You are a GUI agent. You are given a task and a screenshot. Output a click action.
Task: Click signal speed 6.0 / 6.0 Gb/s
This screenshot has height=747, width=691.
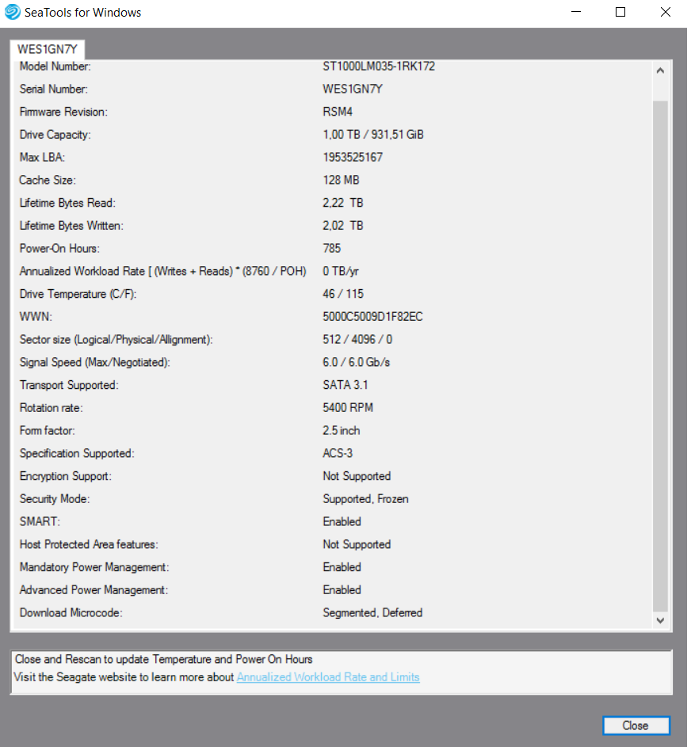pos(356,363)
